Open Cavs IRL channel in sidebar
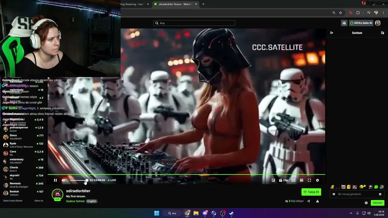This screenshot has width=388, height=218. [23, 153]
